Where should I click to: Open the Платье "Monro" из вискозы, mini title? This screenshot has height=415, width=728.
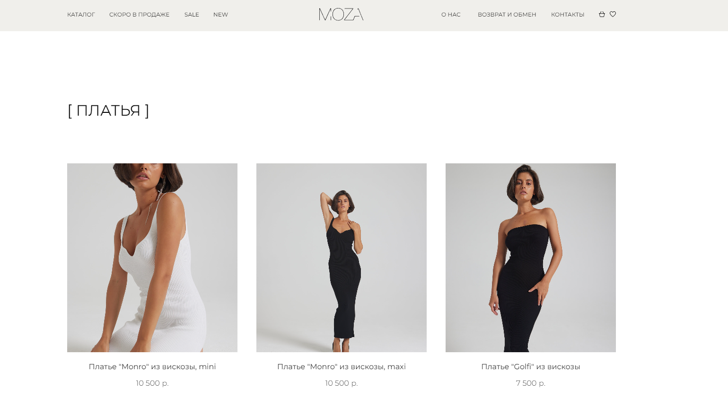[152, 367]
